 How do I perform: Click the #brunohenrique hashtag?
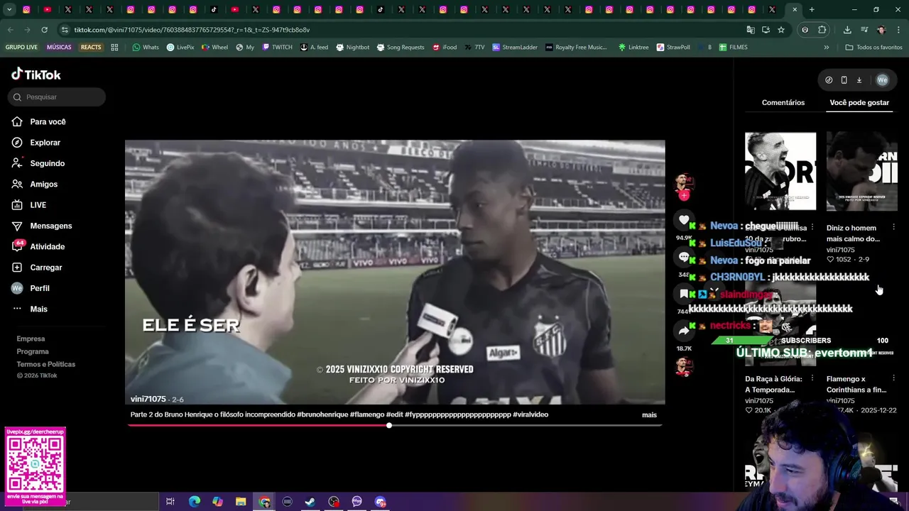point(322,415)
